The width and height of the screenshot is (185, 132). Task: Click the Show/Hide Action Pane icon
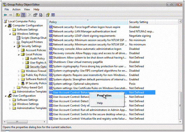pyautogui.click(x=53, y=15)
